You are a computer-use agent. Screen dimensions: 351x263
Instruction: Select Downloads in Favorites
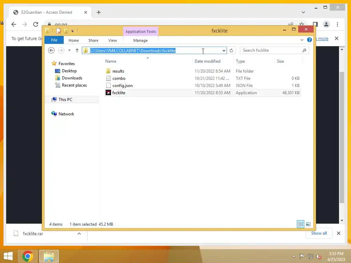tap(72, 78)
